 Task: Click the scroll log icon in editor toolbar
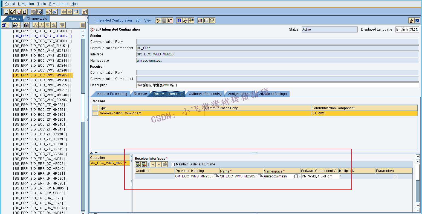212,20
